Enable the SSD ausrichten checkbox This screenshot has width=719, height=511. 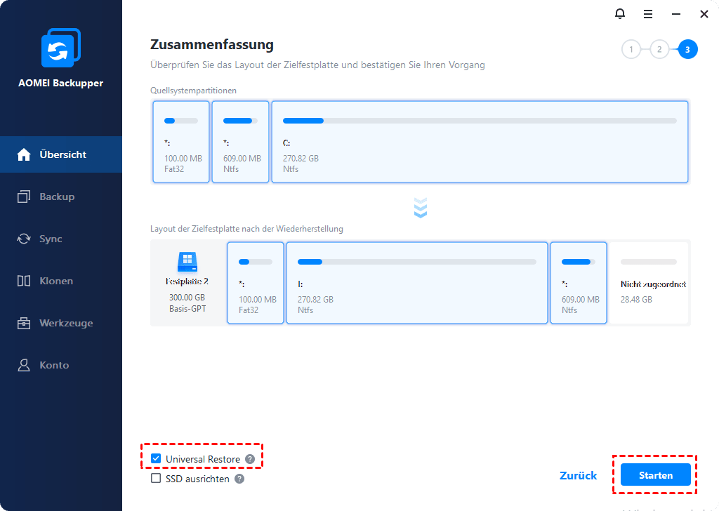tap(156, 478)
